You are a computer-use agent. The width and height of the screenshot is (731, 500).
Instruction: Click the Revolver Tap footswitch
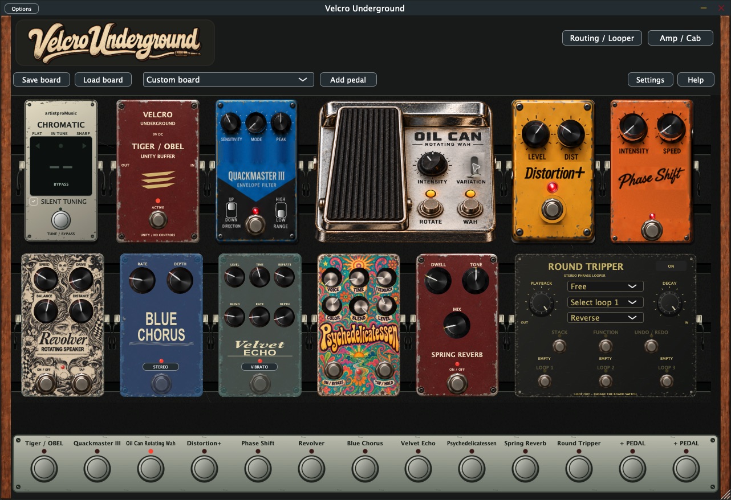82,384
